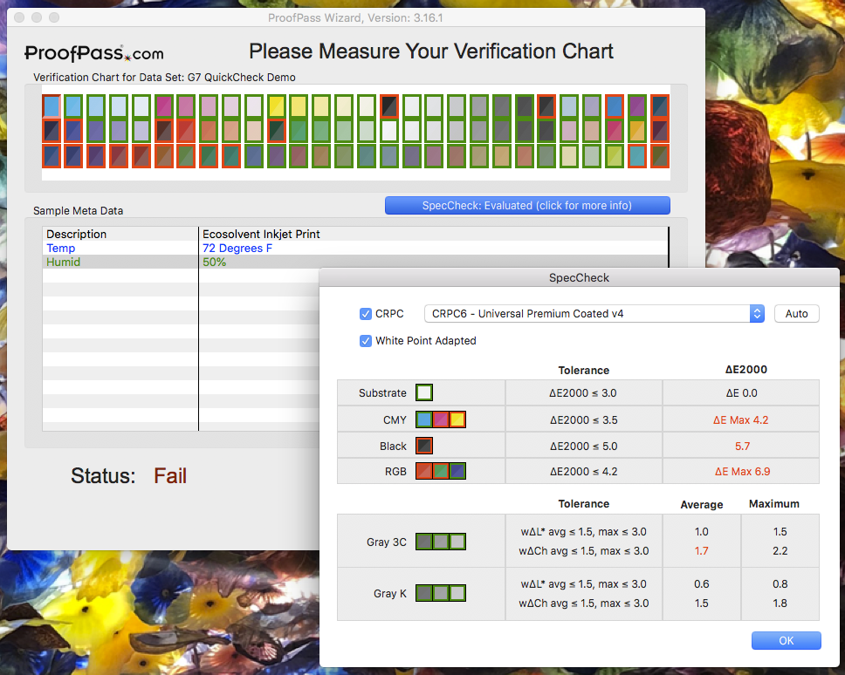Screen dimensions: 845x675
Task: Click the SpecCheck: Evaluated button
Action: click(527, 206)
